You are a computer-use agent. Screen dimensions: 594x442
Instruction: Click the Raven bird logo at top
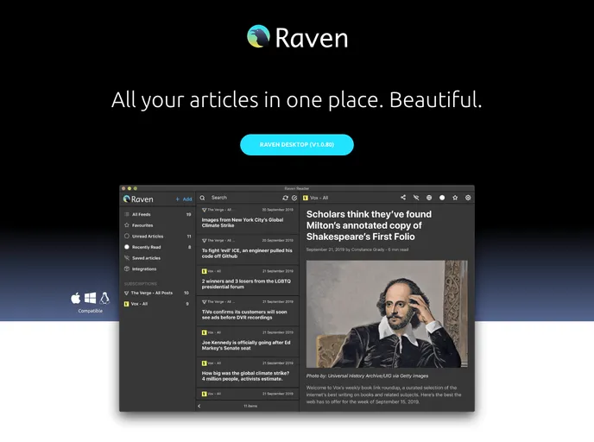[258, 36]
